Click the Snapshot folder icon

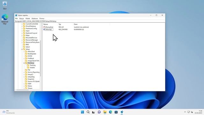pyautogui.click(x=26, y=79)
